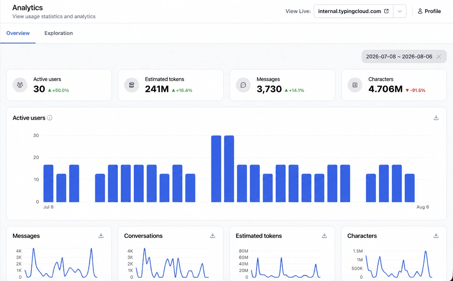The height and width of the screenshot is (281, 453).
Task: Expand the View Live domain dropdown chevron
Action: pyautogui.click(x=400, y=11)
